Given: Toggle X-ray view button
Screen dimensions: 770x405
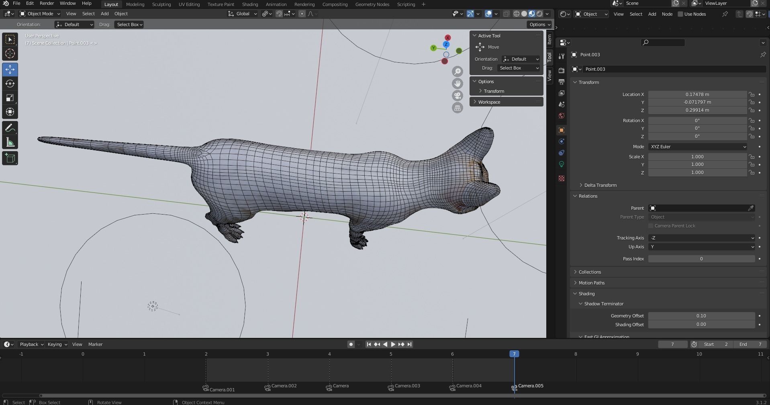Looking at the screenshot, I should [507, 14].
